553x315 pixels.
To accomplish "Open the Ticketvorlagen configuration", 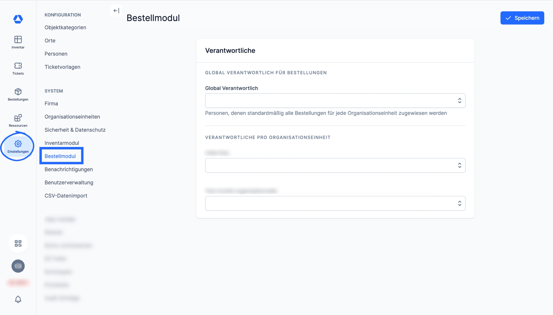I will 62,67.
